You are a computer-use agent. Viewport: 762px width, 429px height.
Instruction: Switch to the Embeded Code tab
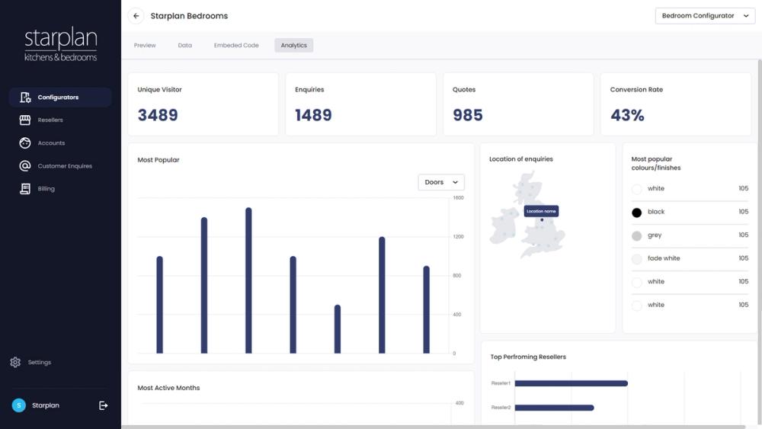coord(236,45)
